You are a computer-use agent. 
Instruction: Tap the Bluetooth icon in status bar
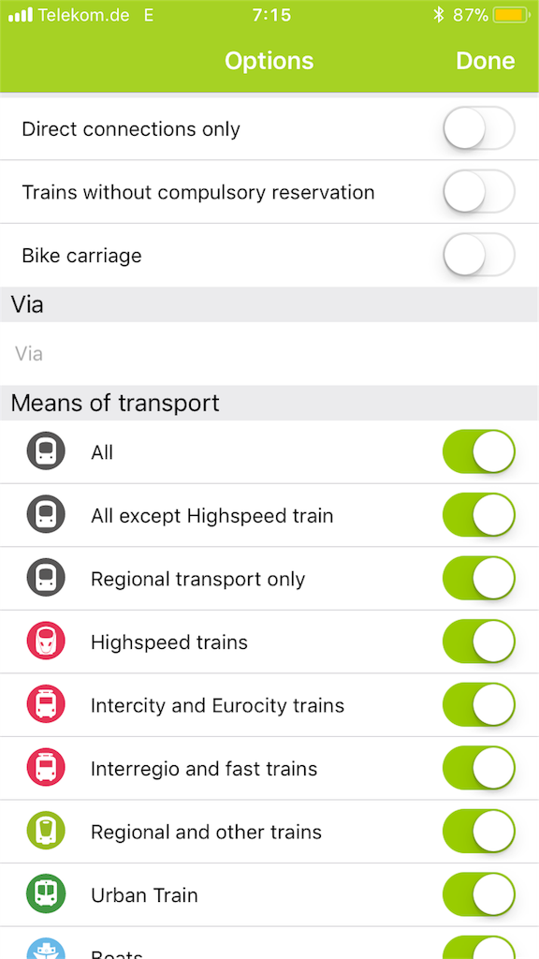(438, 15)
